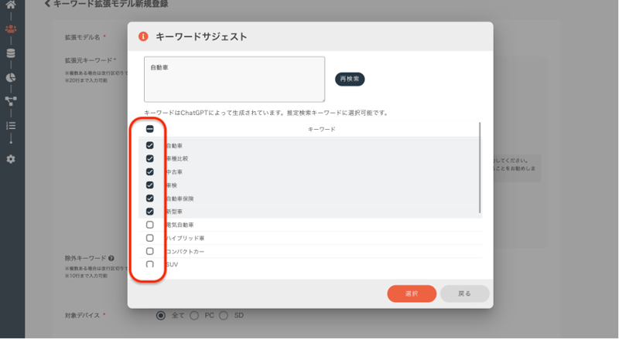This screenshot has width=619, height=339.
Task: Click the 対象デバイス field label
Action: pos(82,315)
